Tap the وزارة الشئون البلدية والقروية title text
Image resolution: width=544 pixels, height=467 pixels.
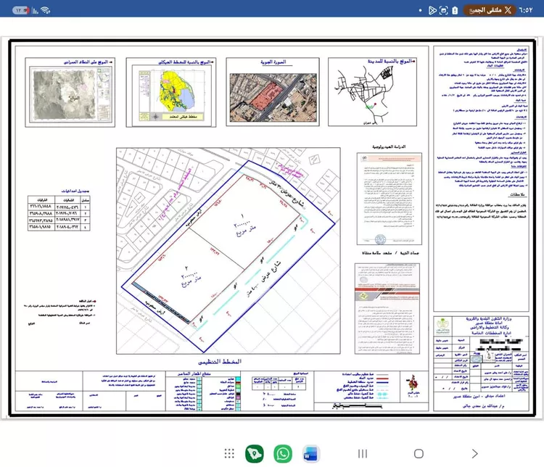[x=488, y=318]
